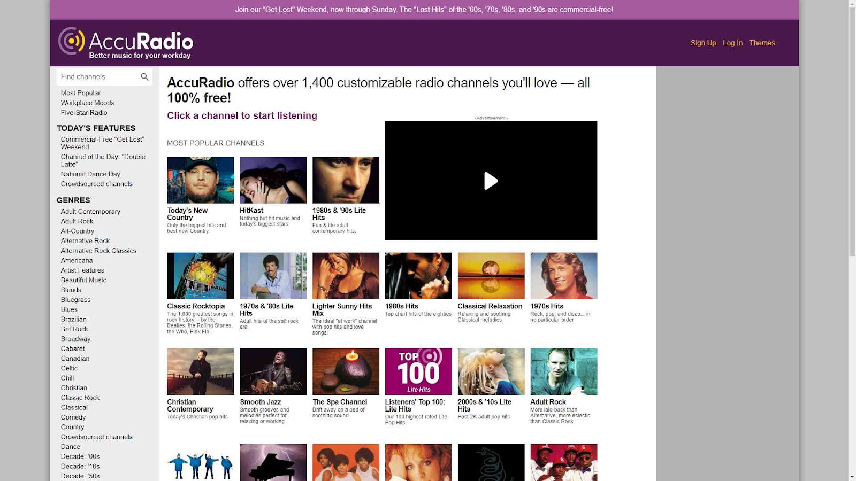Click the Today's New Country channel thumbnail

201,180
